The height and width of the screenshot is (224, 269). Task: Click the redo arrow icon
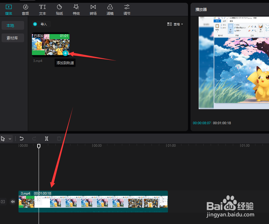(34, 139)
